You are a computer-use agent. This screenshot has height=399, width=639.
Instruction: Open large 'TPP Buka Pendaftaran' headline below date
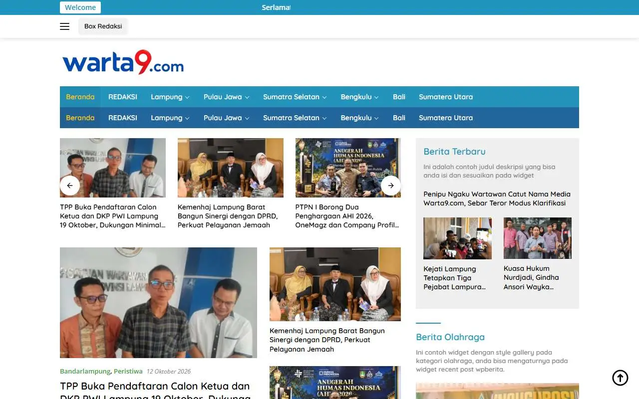(155, 392)
